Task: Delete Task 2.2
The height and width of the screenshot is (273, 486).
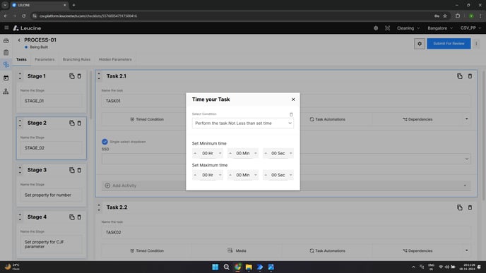Action: point(470,207)
